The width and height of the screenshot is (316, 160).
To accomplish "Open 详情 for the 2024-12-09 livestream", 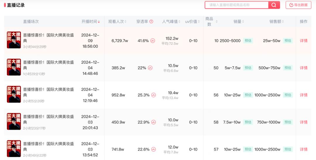I will [303, 41].
